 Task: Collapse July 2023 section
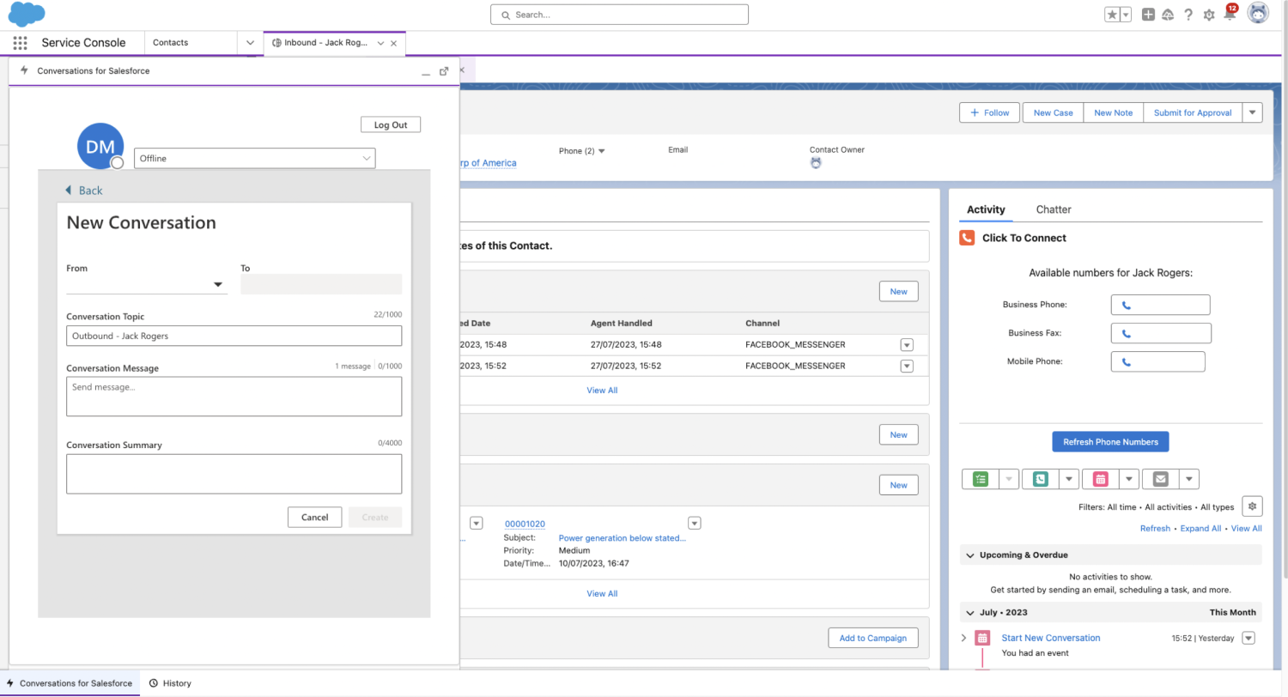[970, 613]
